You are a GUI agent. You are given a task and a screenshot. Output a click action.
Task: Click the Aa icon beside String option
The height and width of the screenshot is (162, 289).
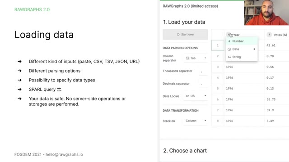click(x=229, y=57)
